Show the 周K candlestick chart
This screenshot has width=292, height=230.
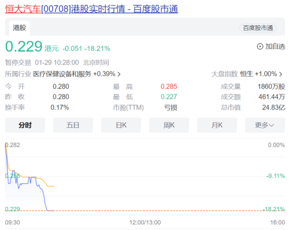(x=169, y=125)
